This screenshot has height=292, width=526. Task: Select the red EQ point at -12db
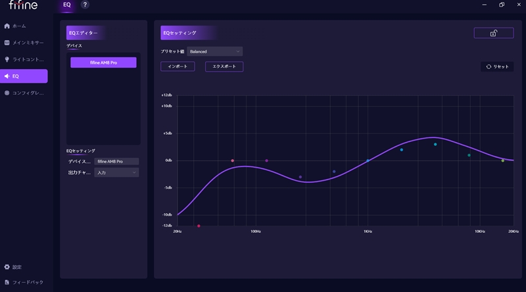199,226
